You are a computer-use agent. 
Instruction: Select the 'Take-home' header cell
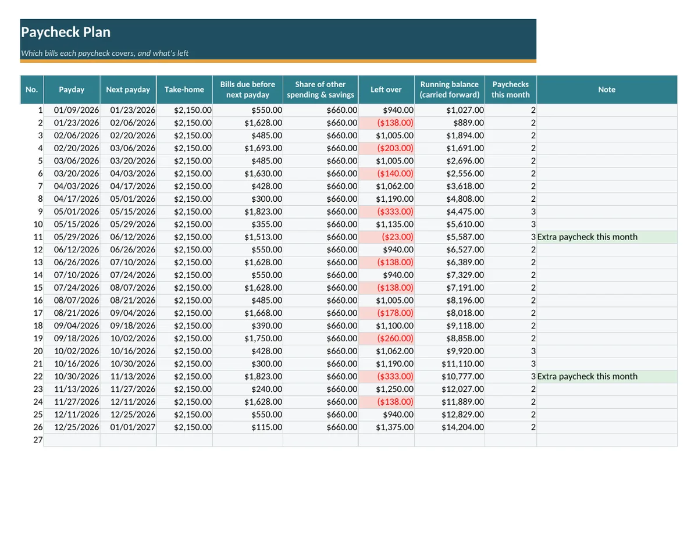pos(184,90)
